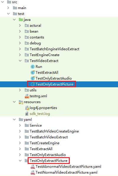This screenshot has width=118, height=176.
Task: Click the Run class icon
Action: coord(33,67)
